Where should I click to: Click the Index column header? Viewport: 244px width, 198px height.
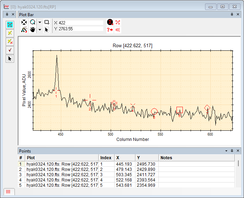(106, 158)
